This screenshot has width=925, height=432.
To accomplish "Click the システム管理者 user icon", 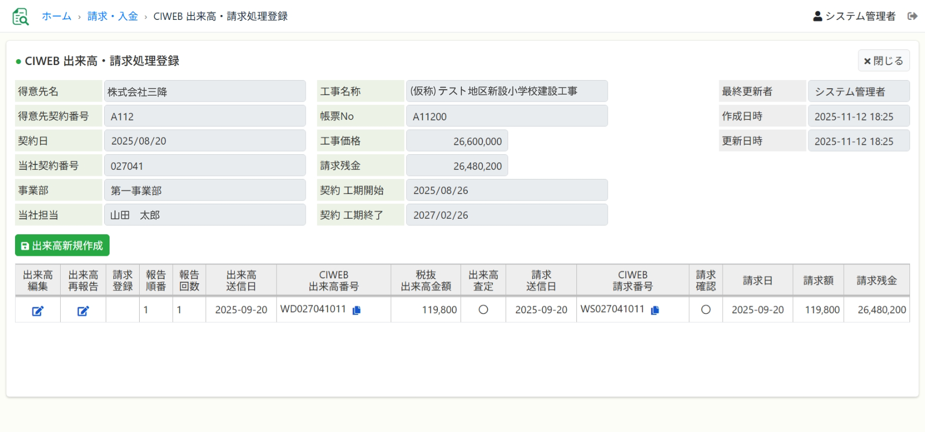I will (817, 16).
